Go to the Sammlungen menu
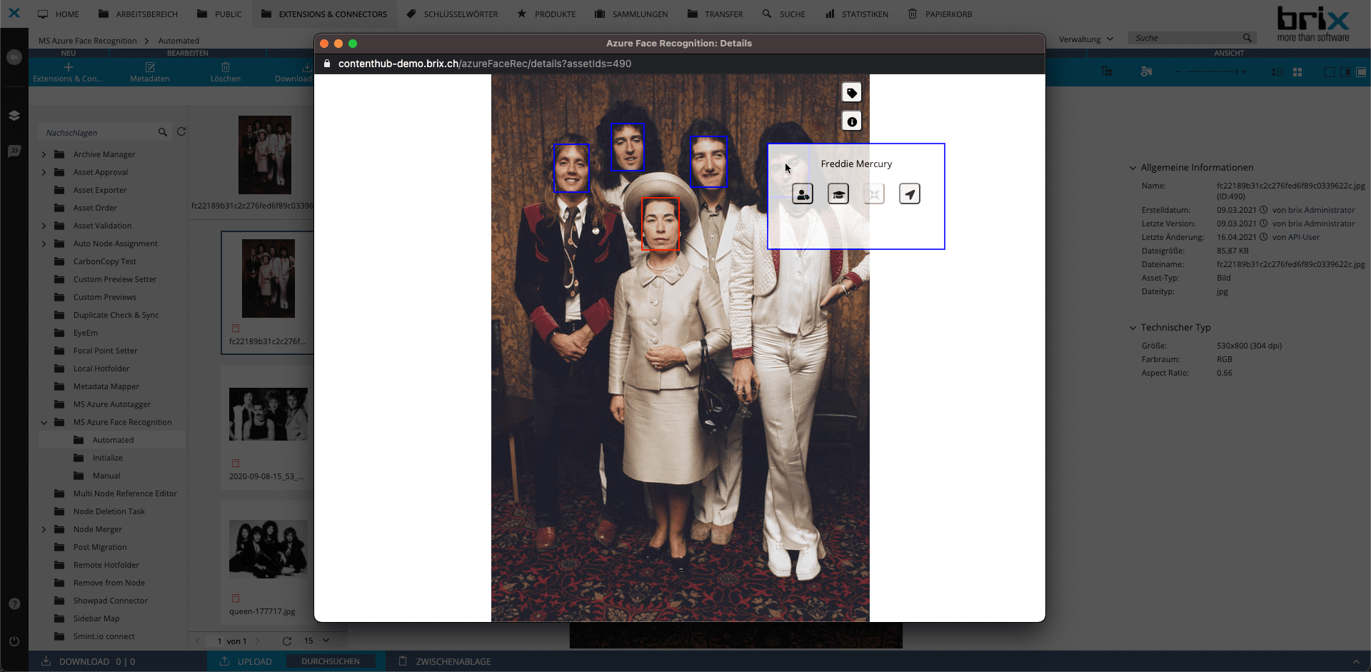The height and width of the screenshot is (672, 1371). (x=631, y=14)
